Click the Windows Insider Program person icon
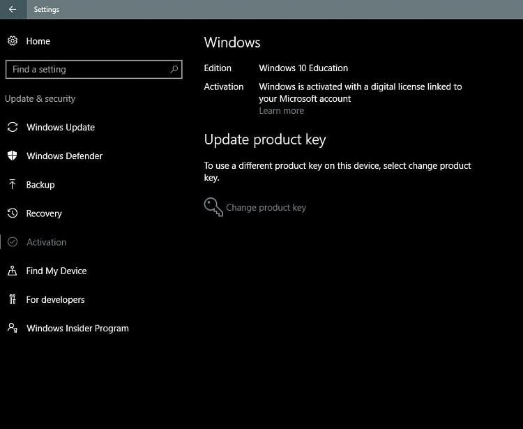Image resolution: width=523 pixels, height=429 pixels. point(13,328)
